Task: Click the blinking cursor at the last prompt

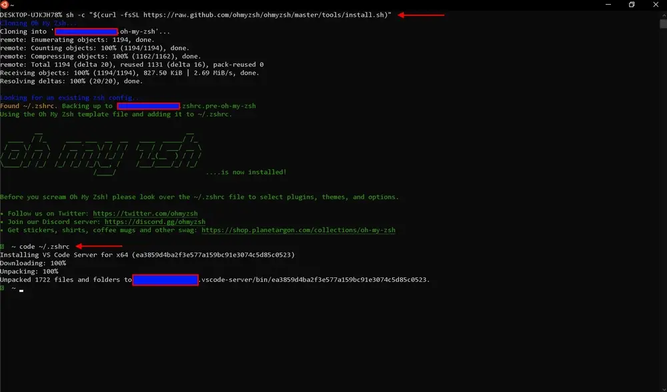Action: (x=21, y=291)
